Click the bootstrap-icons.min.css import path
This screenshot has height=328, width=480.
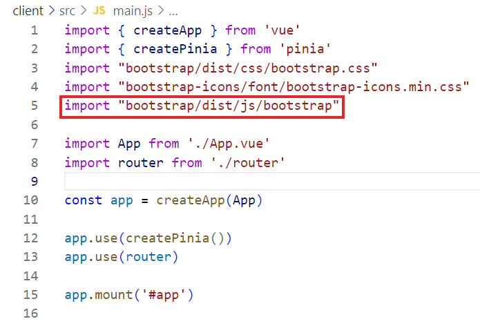294,87
